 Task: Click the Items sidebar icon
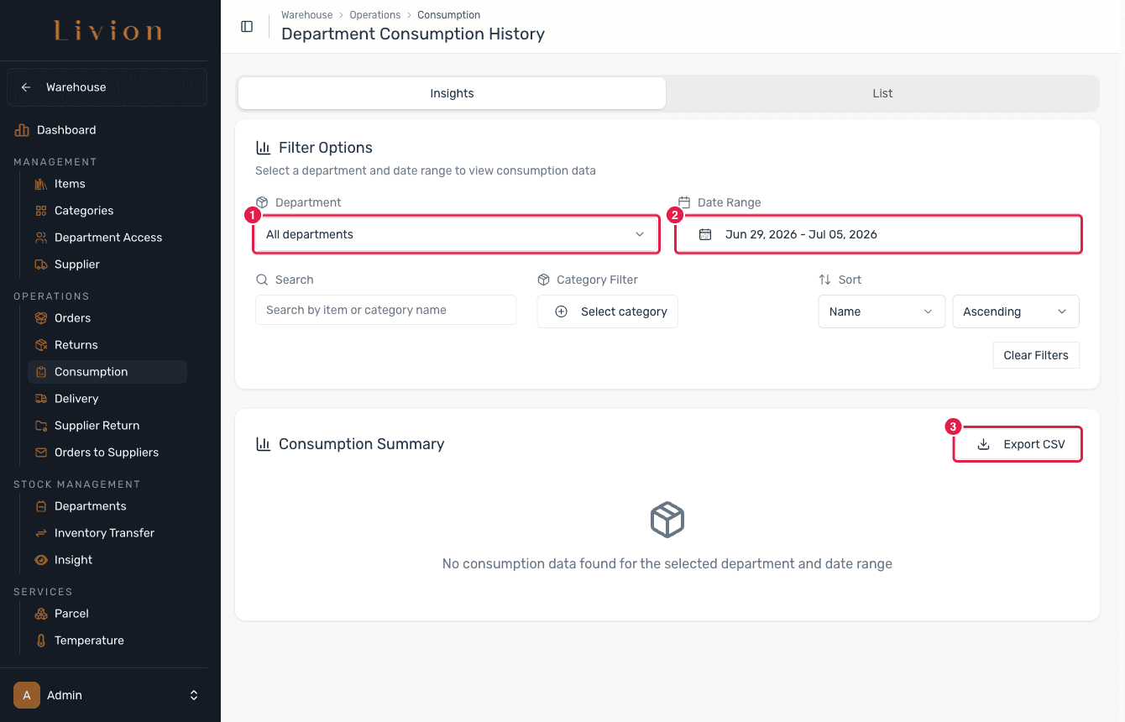[41, 184]
